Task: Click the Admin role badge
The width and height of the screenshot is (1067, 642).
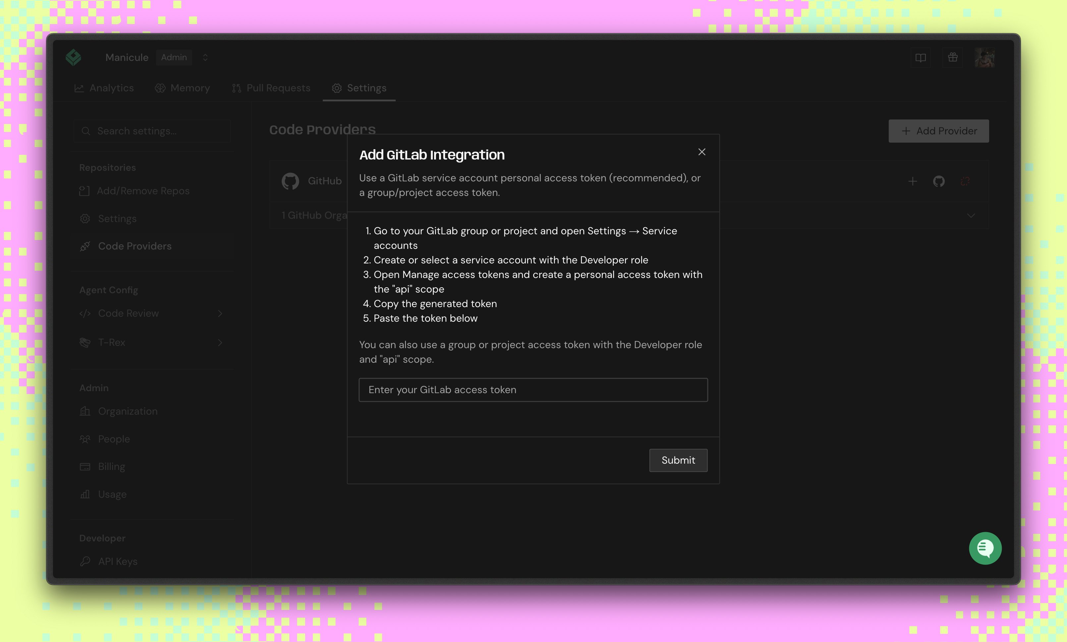Action: pos(174,58)
